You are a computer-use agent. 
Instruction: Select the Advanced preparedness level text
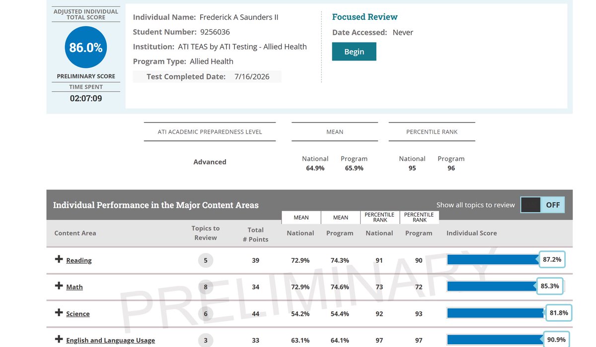tap(210, 162)
